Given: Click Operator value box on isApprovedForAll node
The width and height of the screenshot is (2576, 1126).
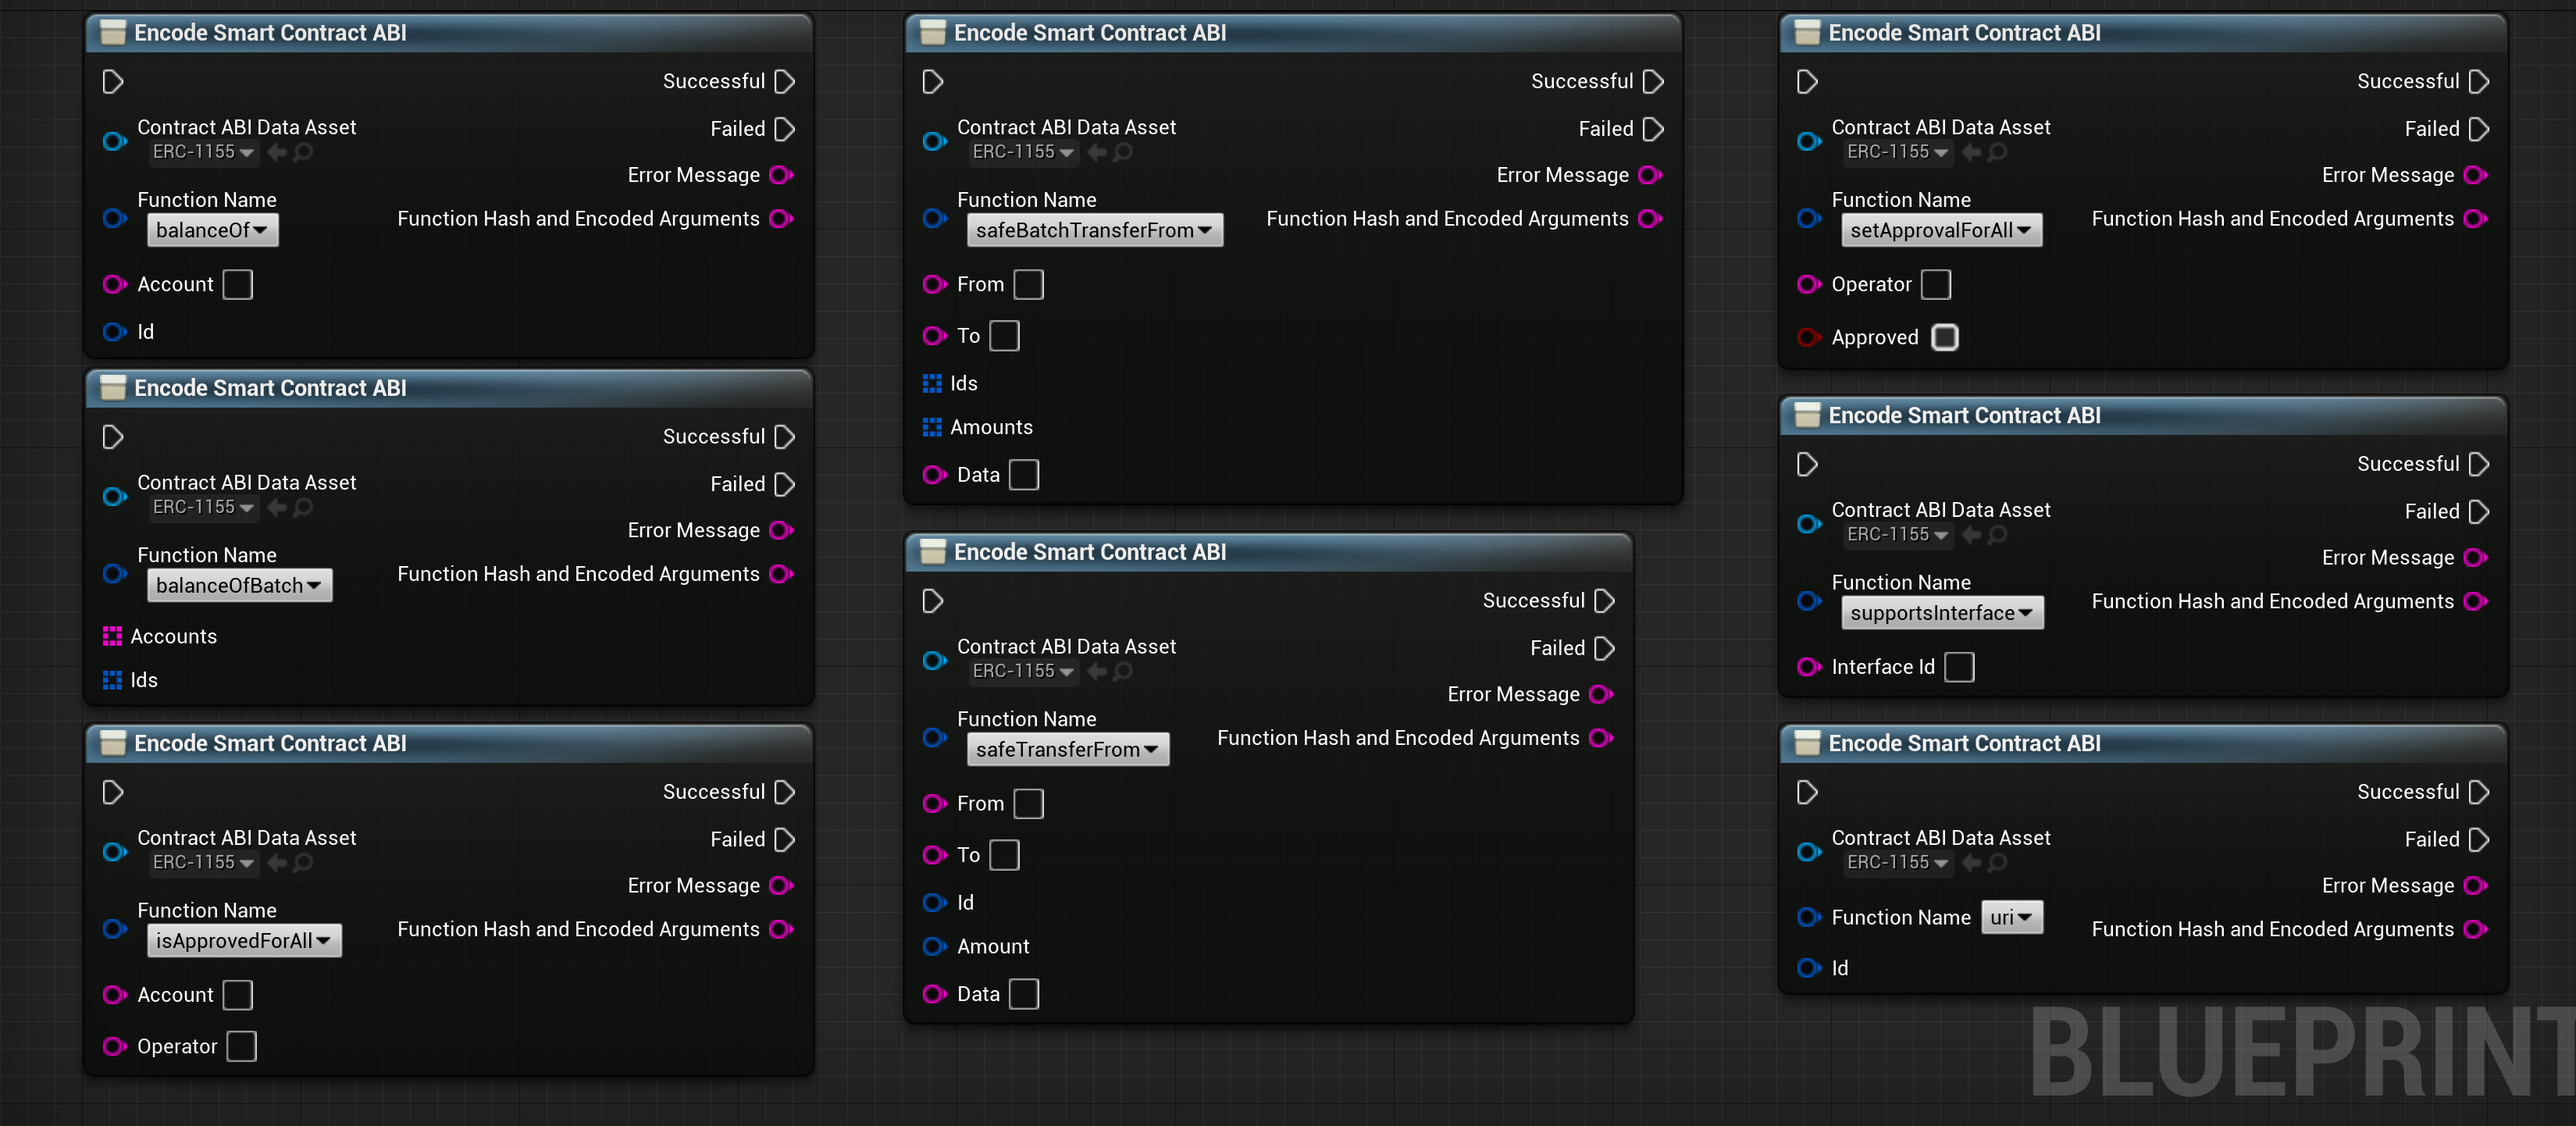Looking at the screenshot, I should pos(241,1046).
